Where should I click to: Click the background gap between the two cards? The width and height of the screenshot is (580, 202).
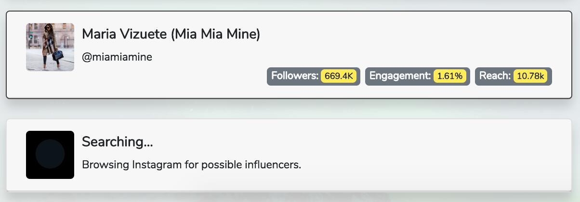click(289, 109)
